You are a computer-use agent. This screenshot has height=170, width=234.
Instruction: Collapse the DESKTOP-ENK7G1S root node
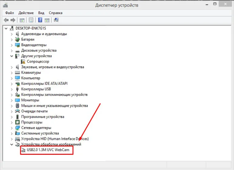pos(6,28)
